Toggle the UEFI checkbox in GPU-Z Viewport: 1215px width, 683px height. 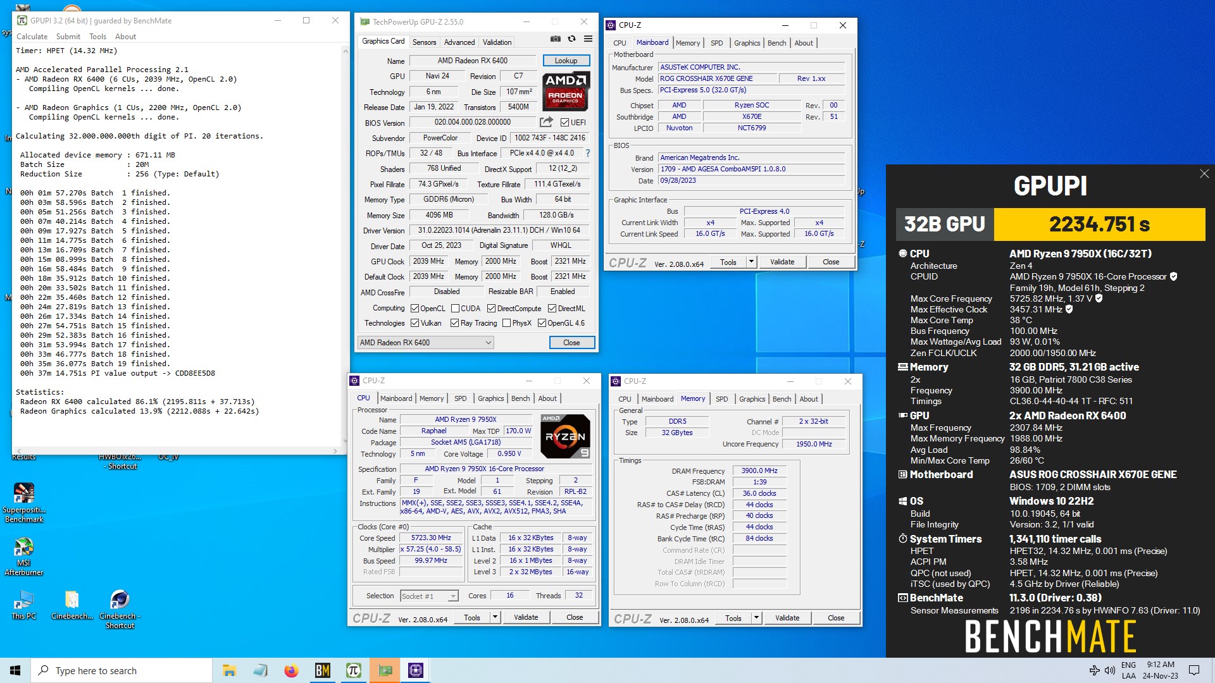coord(564,122)
